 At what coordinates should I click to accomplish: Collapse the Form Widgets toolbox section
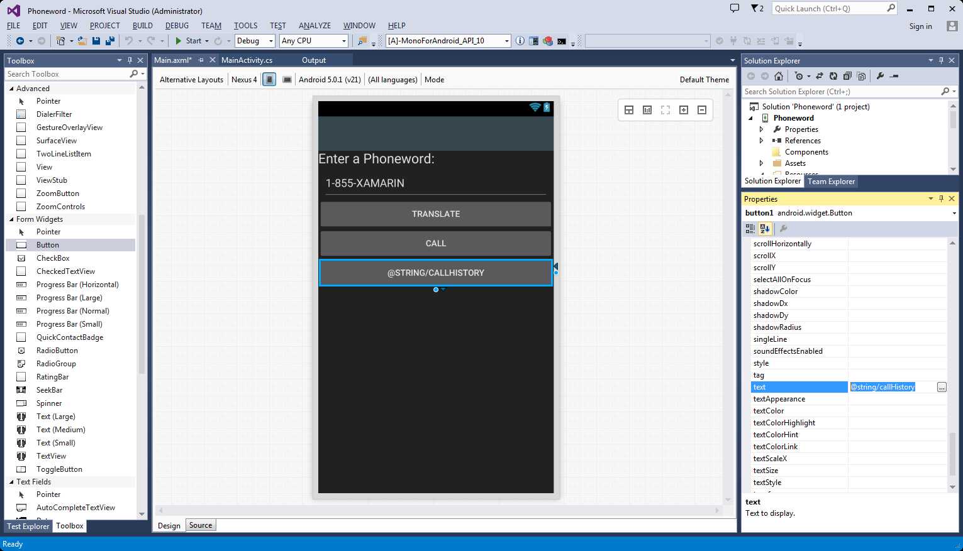(x=11, y=219)
